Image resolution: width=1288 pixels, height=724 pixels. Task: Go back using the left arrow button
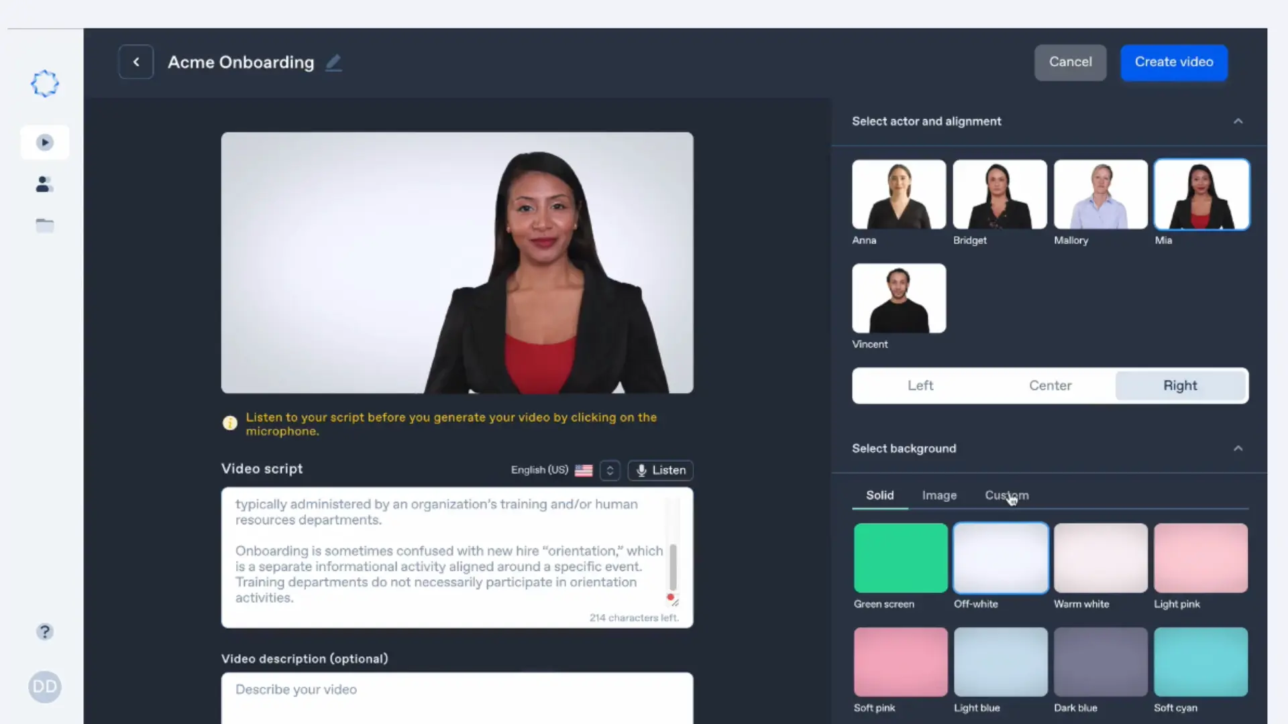pos(136,62)
